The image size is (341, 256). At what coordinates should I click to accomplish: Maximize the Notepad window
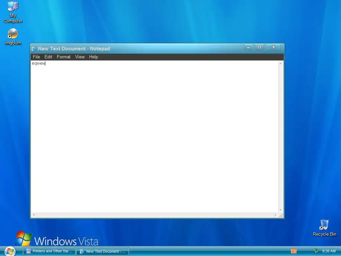click(259, 47)
